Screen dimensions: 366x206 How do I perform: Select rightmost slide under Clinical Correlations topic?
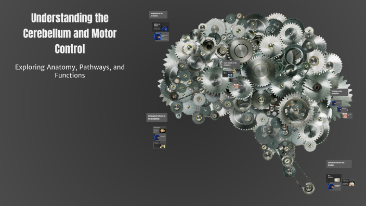[348, 183]
